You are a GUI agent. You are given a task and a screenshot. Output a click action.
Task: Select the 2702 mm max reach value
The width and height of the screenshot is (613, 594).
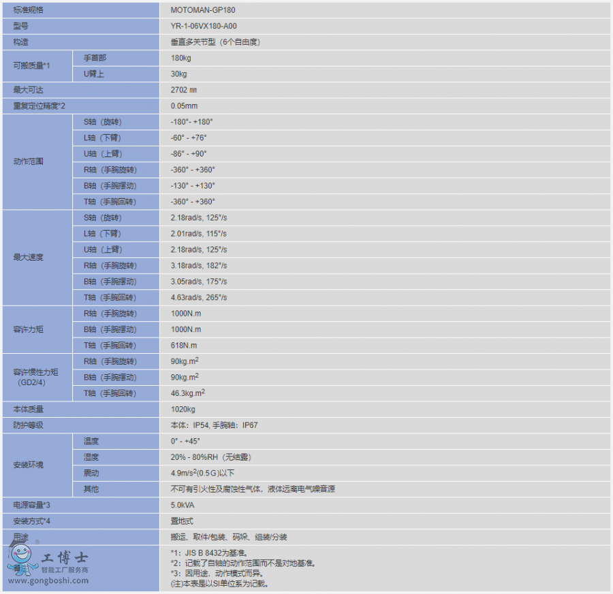pos(183,90)
